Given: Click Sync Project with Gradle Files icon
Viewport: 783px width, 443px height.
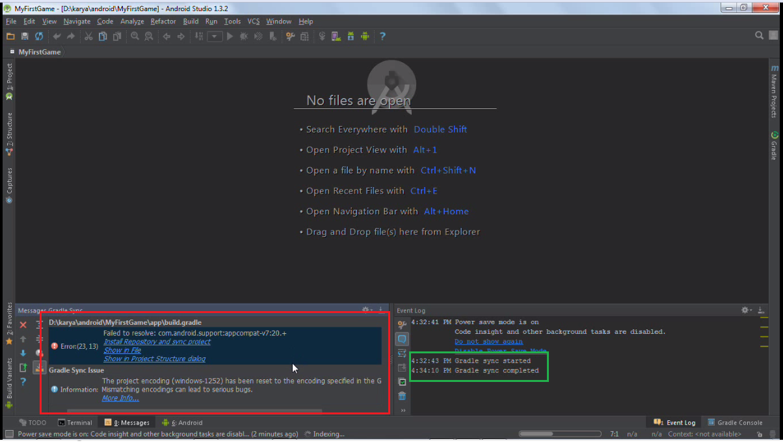Looking at the screenshot, I should coord(321,36).
